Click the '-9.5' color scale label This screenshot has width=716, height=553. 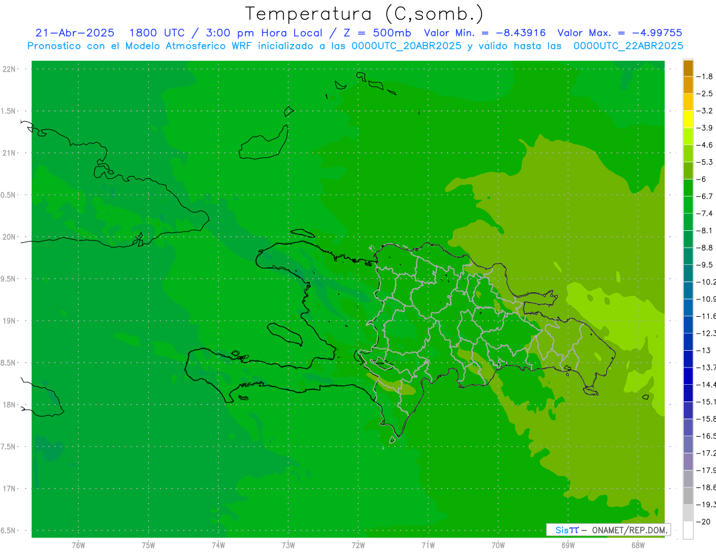tap(705, 265)
